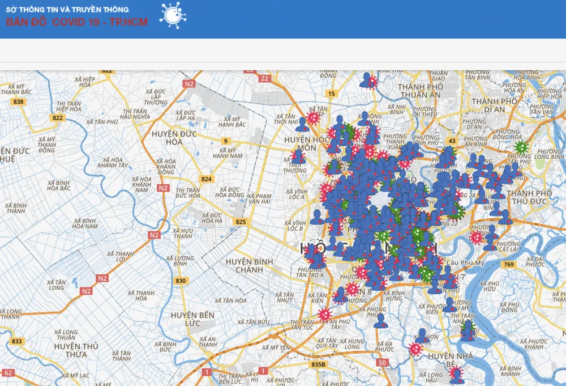Click the 824 road shield
The image size is (566, 386).
click(x=207, y=179)
